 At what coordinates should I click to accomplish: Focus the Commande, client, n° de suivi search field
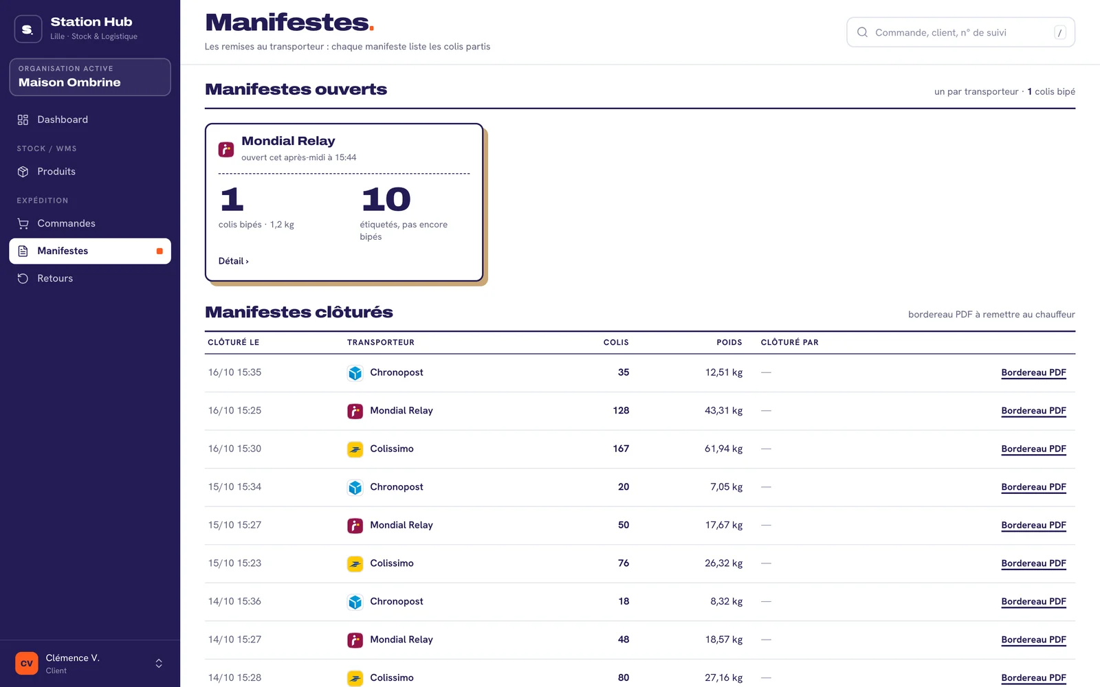(960, 32)
